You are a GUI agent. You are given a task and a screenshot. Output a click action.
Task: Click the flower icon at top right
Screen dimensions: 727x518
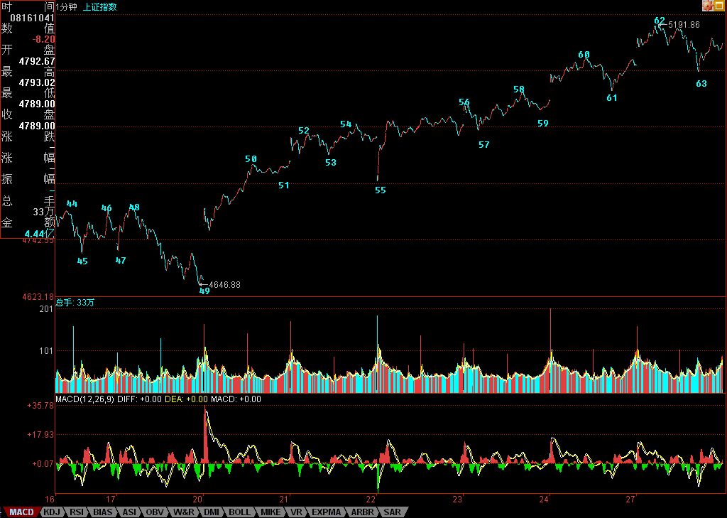tap(707, 6)
